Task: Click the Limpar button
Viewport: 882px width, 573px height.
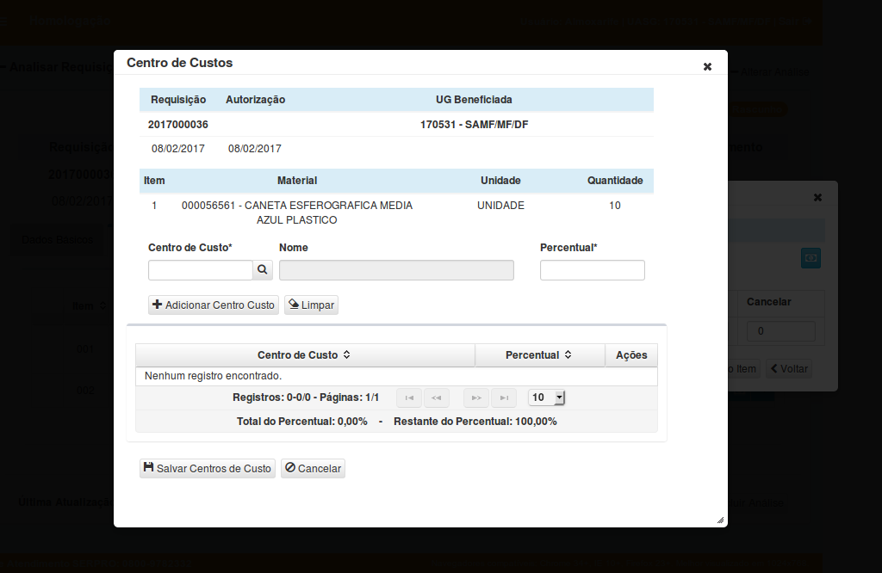Action: click(311, 305)
